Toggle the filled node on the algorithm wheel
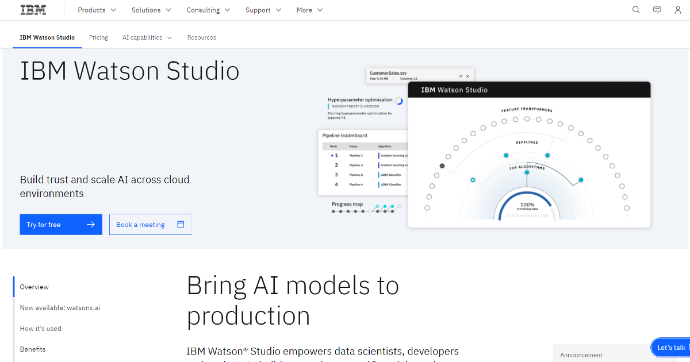The image size is (690, 362). 442,165
